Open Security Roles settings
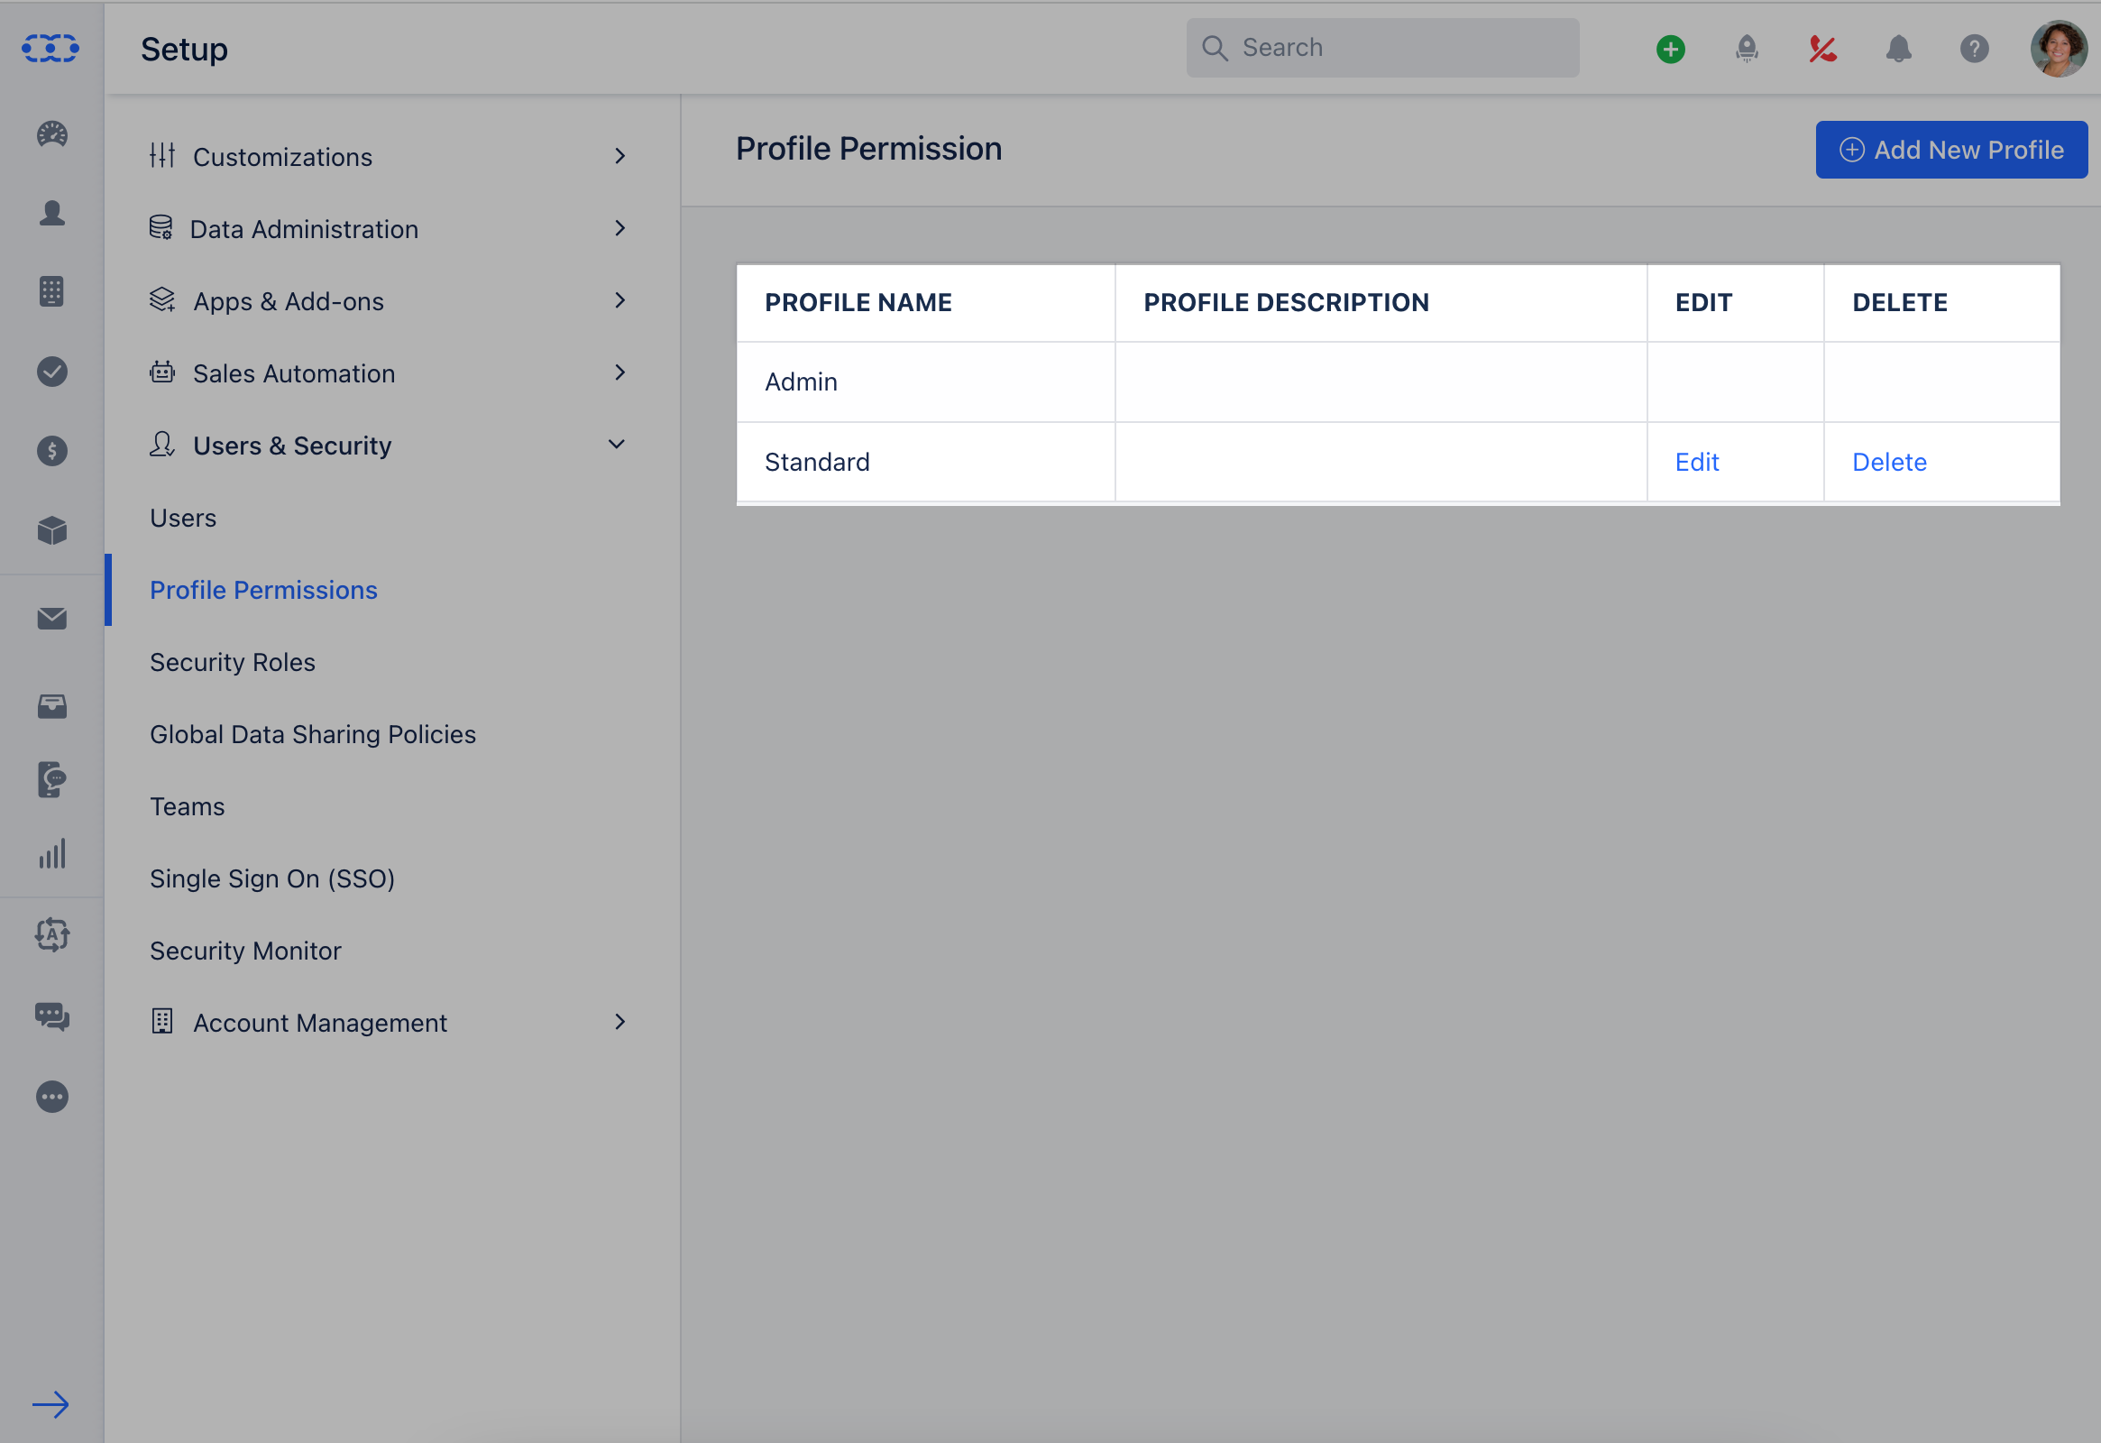This screenshot has height=1443, width=2101. 233,663
